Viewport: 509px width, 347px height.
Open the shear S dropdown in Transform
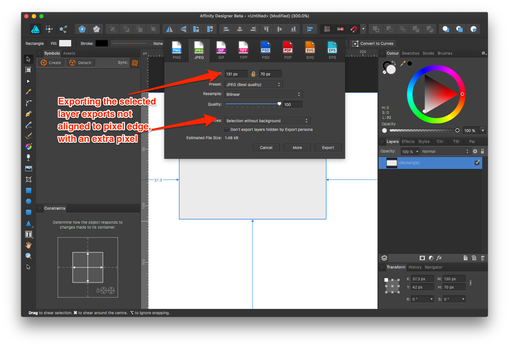pos(463,299)
